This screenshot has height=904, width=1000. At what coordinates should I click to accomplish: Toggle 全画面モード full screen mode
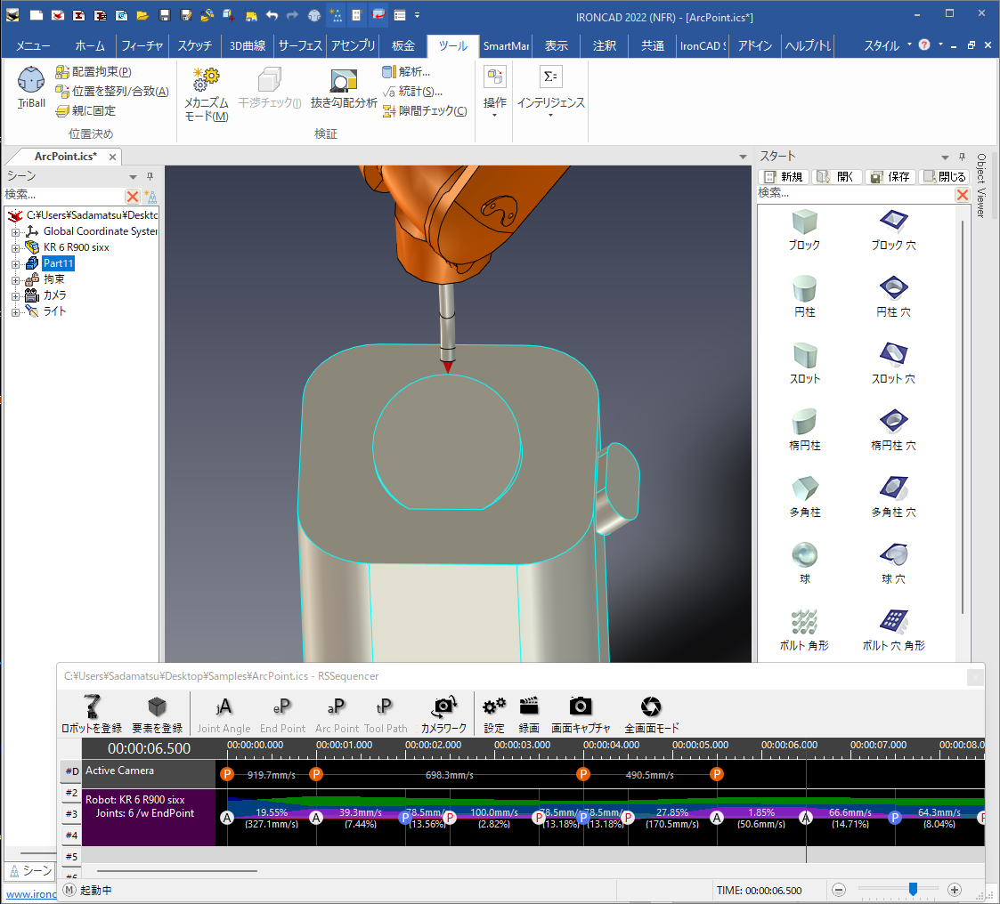click(x=652, y=708)
